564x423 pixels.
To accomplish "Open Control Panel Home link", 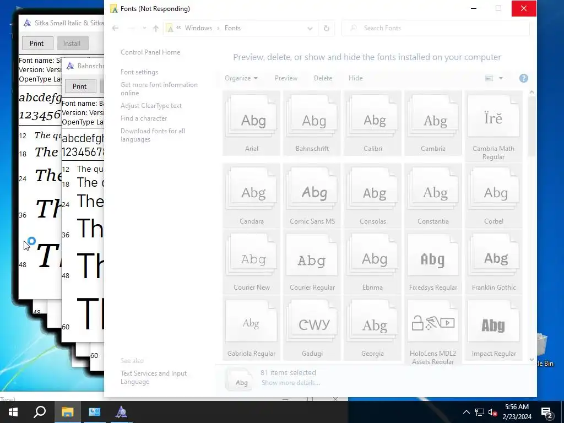I will tap(150, 52).
